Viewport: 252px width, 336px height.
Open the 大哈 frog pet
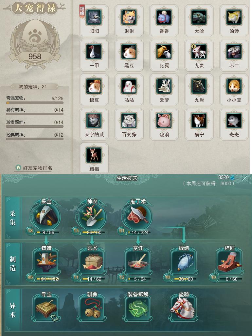(x=199, y=17)
